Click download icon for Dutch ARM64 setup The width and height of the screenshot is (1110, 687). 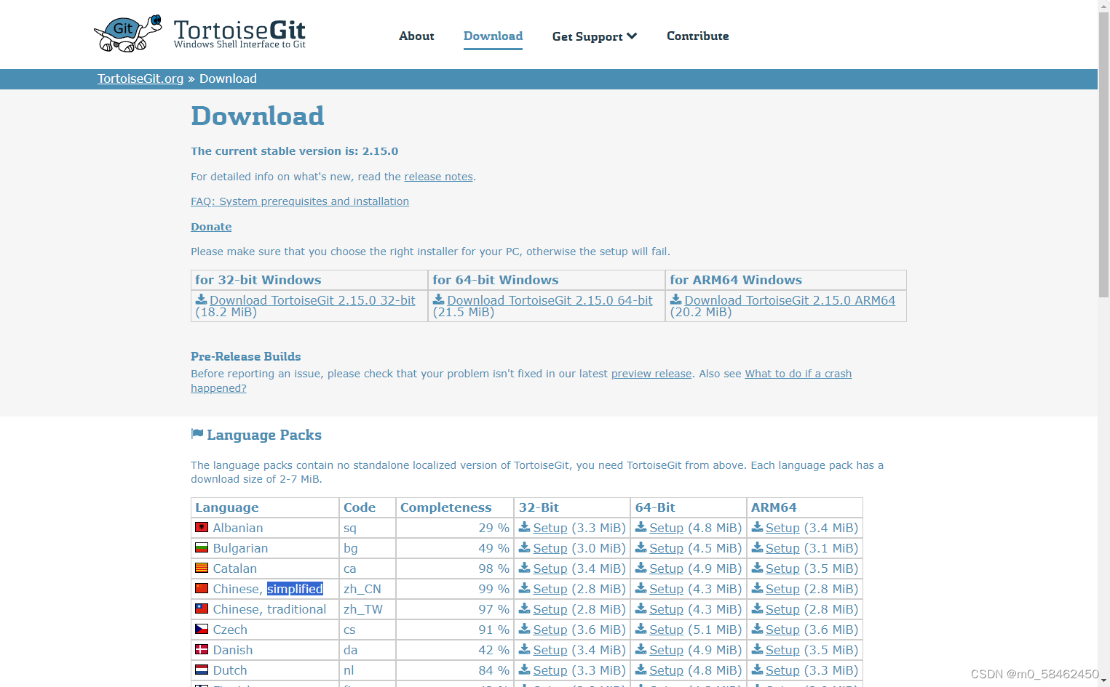(758, 670)
